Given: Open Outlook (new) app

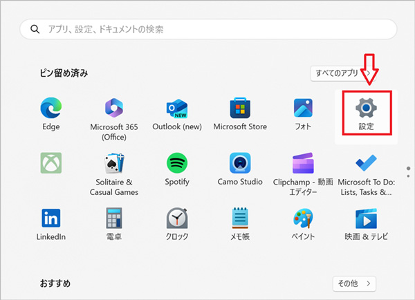Looking at the screenshot, I should (x=177, y=109).
